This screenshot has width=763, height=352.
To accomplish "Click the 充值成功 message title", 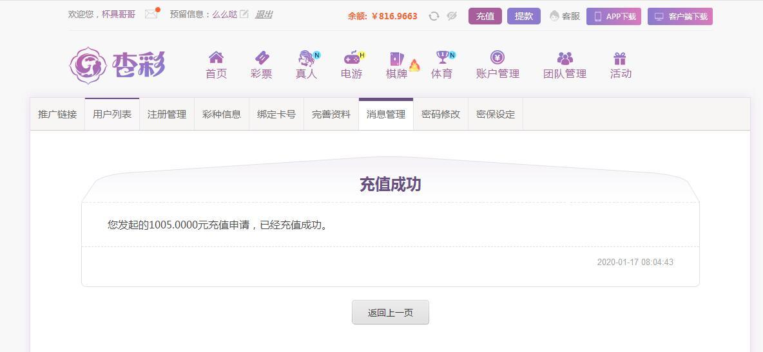I will pyautogui.click(x=391, y=184).
